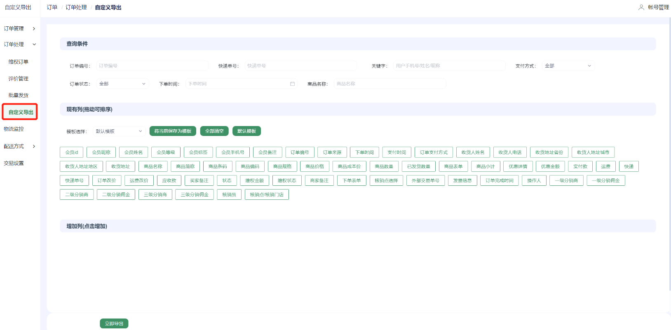The height and width of the screenshot is (330, 671).
Task: Click the 商品条码 column tag
Action: (x=218, y=166)
